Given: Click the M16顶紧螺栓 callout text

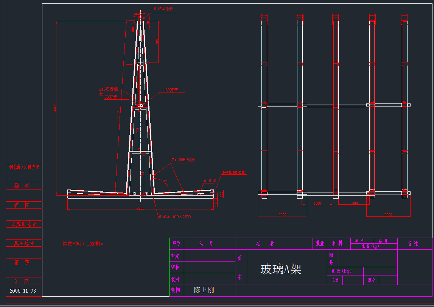Looking at the screenshot, I should (x=108, y=90).
